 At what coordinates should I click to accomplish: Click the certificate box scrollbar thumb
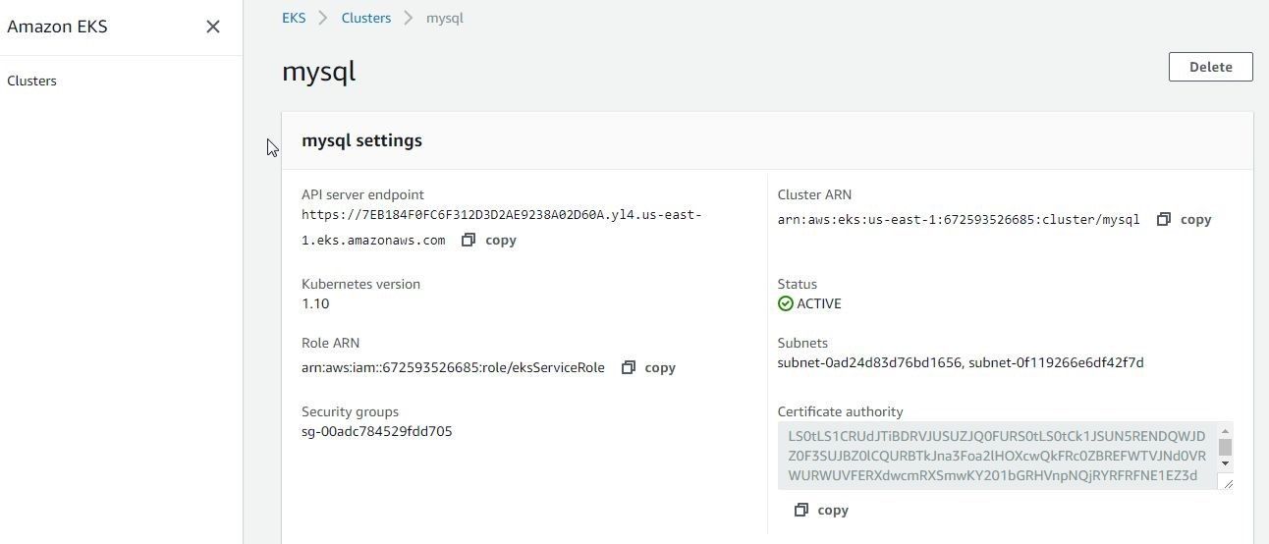click(1225, 448)
